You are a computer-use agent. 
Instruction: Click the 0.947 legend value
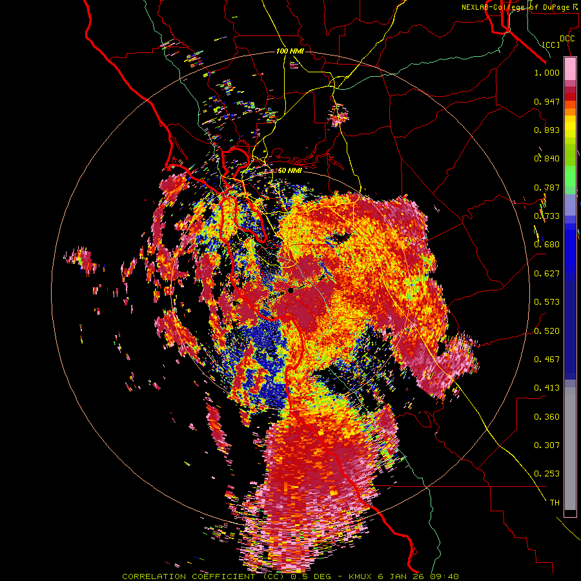point(547,101)
